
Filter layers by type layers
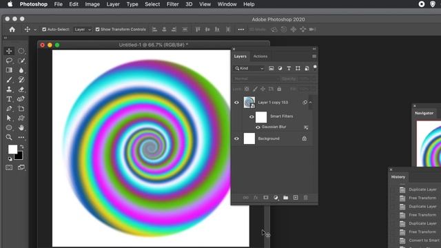[x=289, y=68]
